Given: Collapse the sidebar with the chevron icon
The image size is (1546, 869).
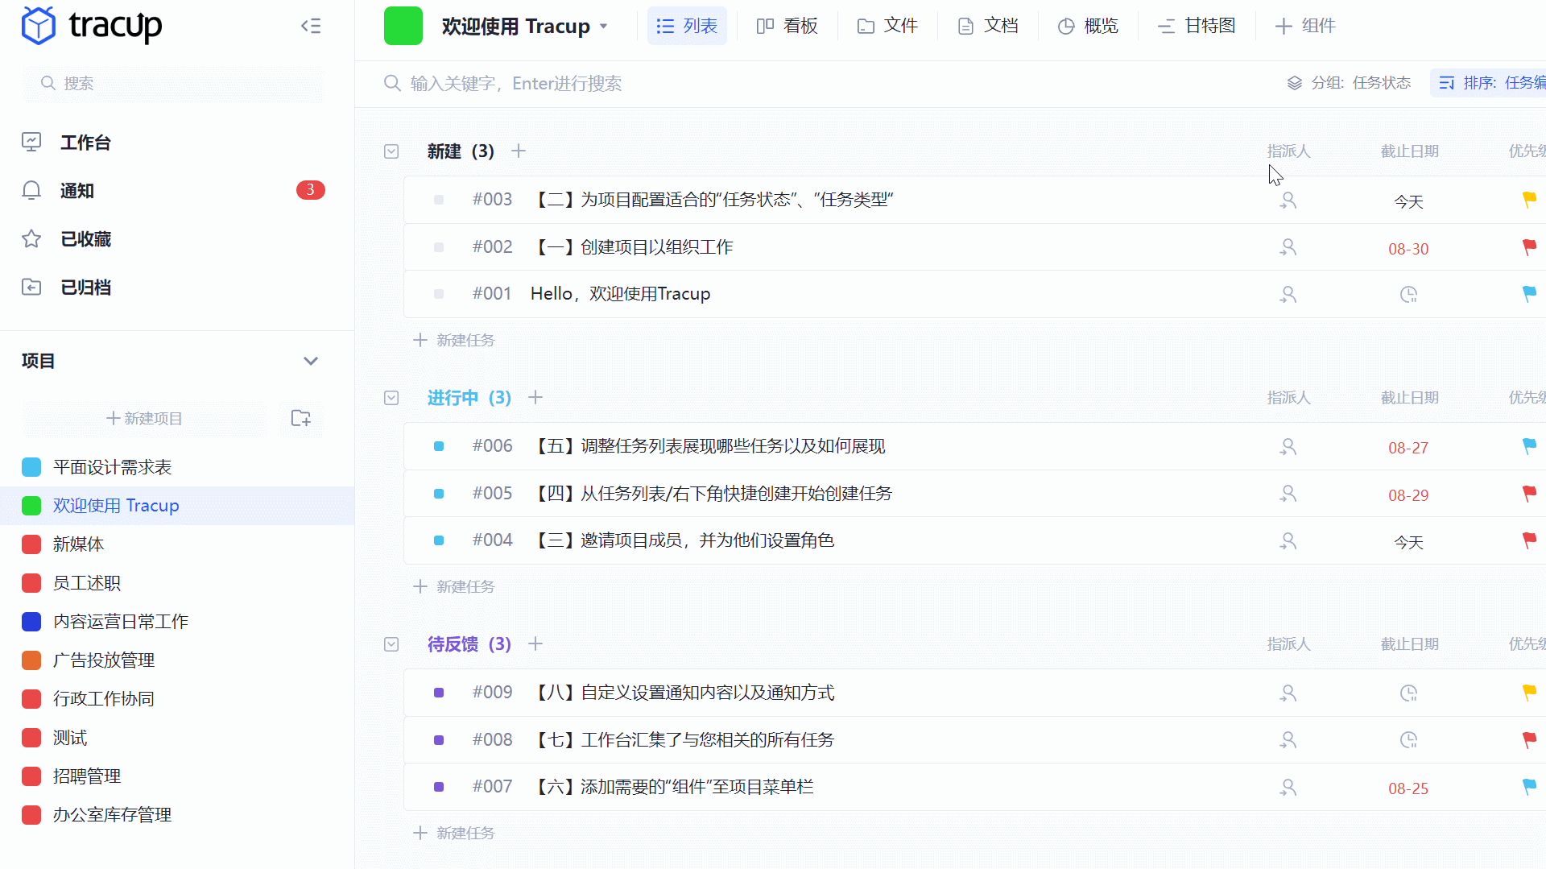Looking at the screenshot, I should (x=311, y=26).
